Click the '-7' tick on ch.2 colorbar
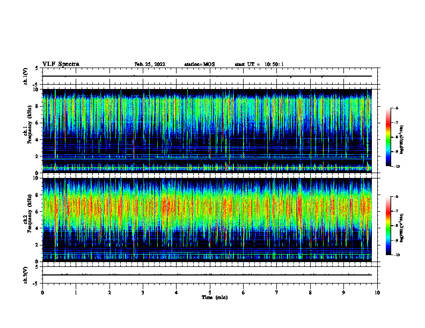Screen dimensions: 425x328 (396, 211)
